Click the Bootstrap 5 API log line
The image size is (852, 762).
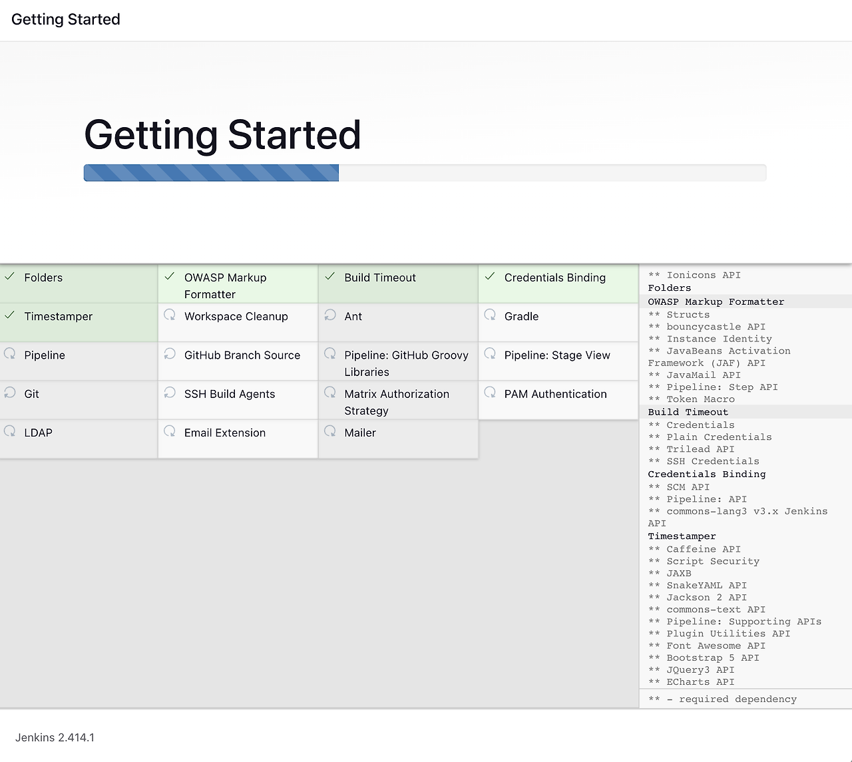pyautogui.click(x=704, y=658)
